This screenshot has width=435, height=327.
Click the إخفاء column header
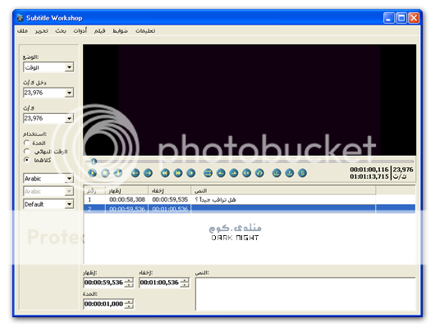coord(169,191)
